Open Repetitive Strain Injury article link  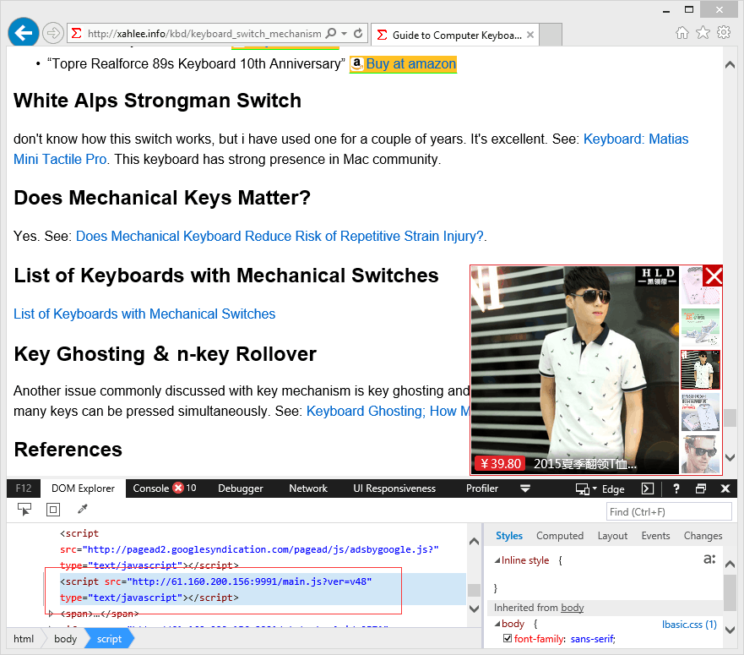(x=280, y=236)
